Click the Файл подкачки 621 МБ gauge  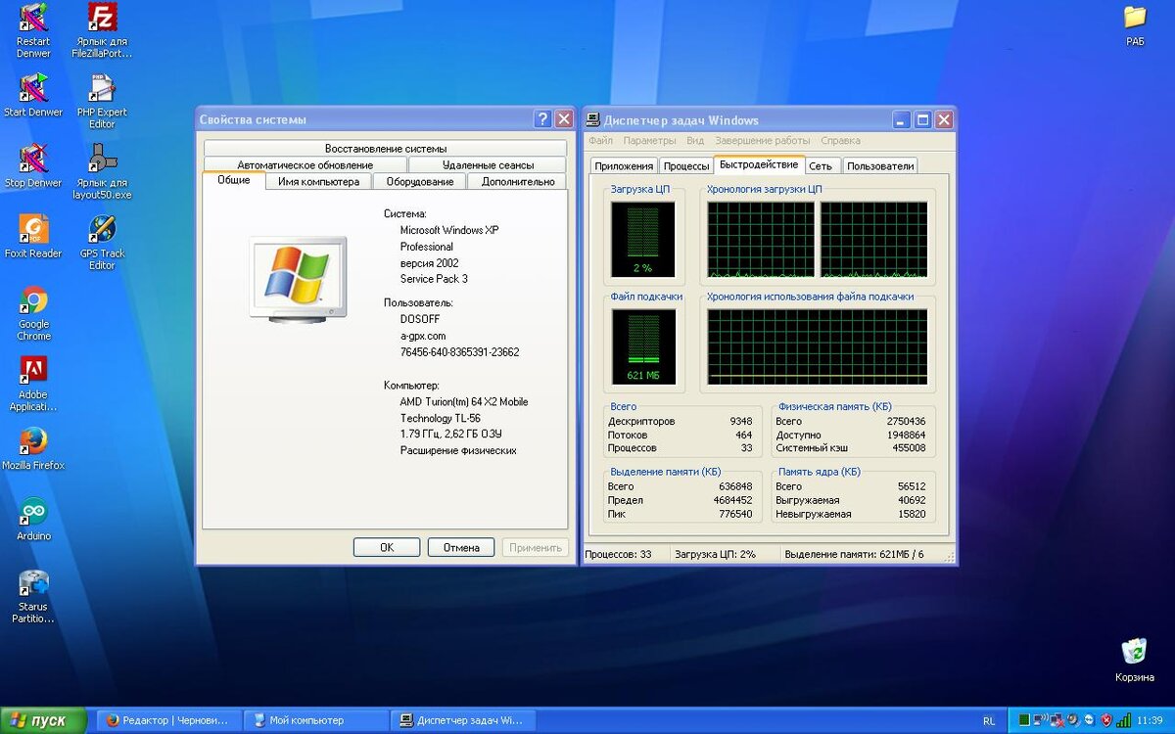click(x=642, y=347)
